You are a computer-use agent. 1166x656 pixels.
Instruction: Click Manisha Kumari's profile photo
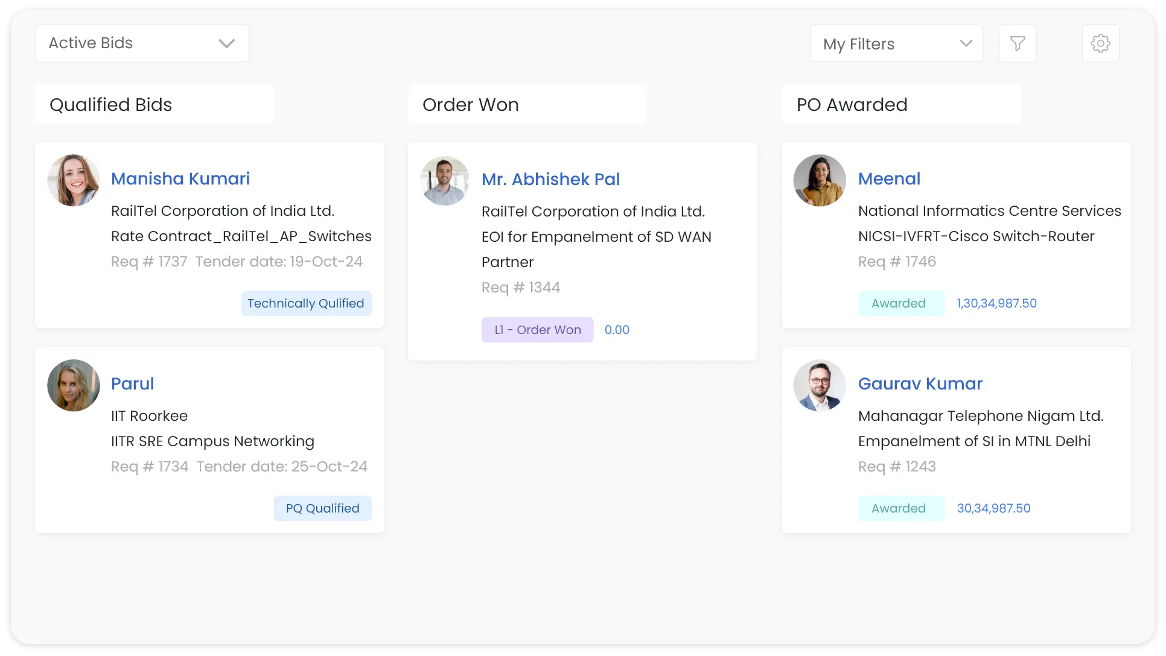[x=74, y=180]
